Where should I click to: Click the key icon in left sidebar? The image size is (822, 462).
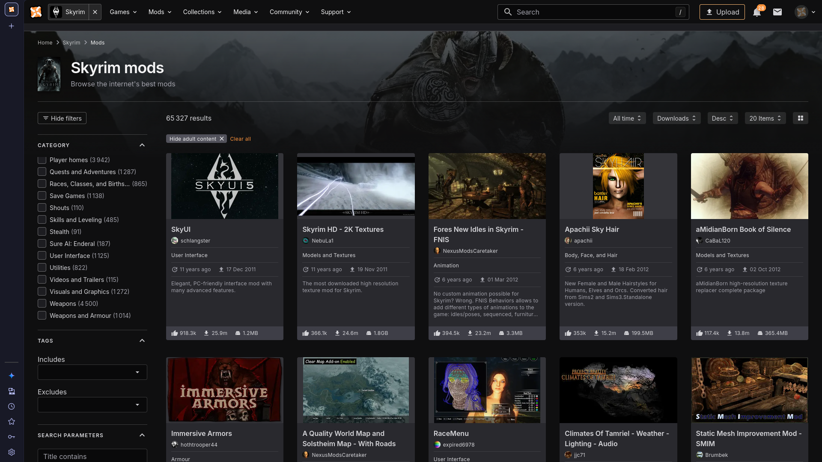click(x=12, y=437)
